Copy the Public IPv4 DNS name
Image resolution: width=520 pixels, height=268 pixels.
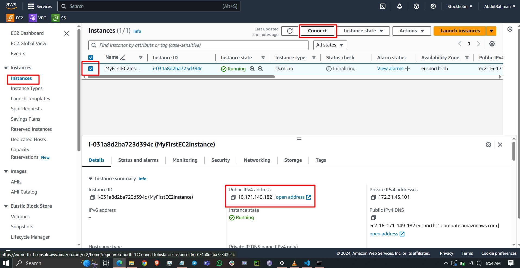click(373, 218)
